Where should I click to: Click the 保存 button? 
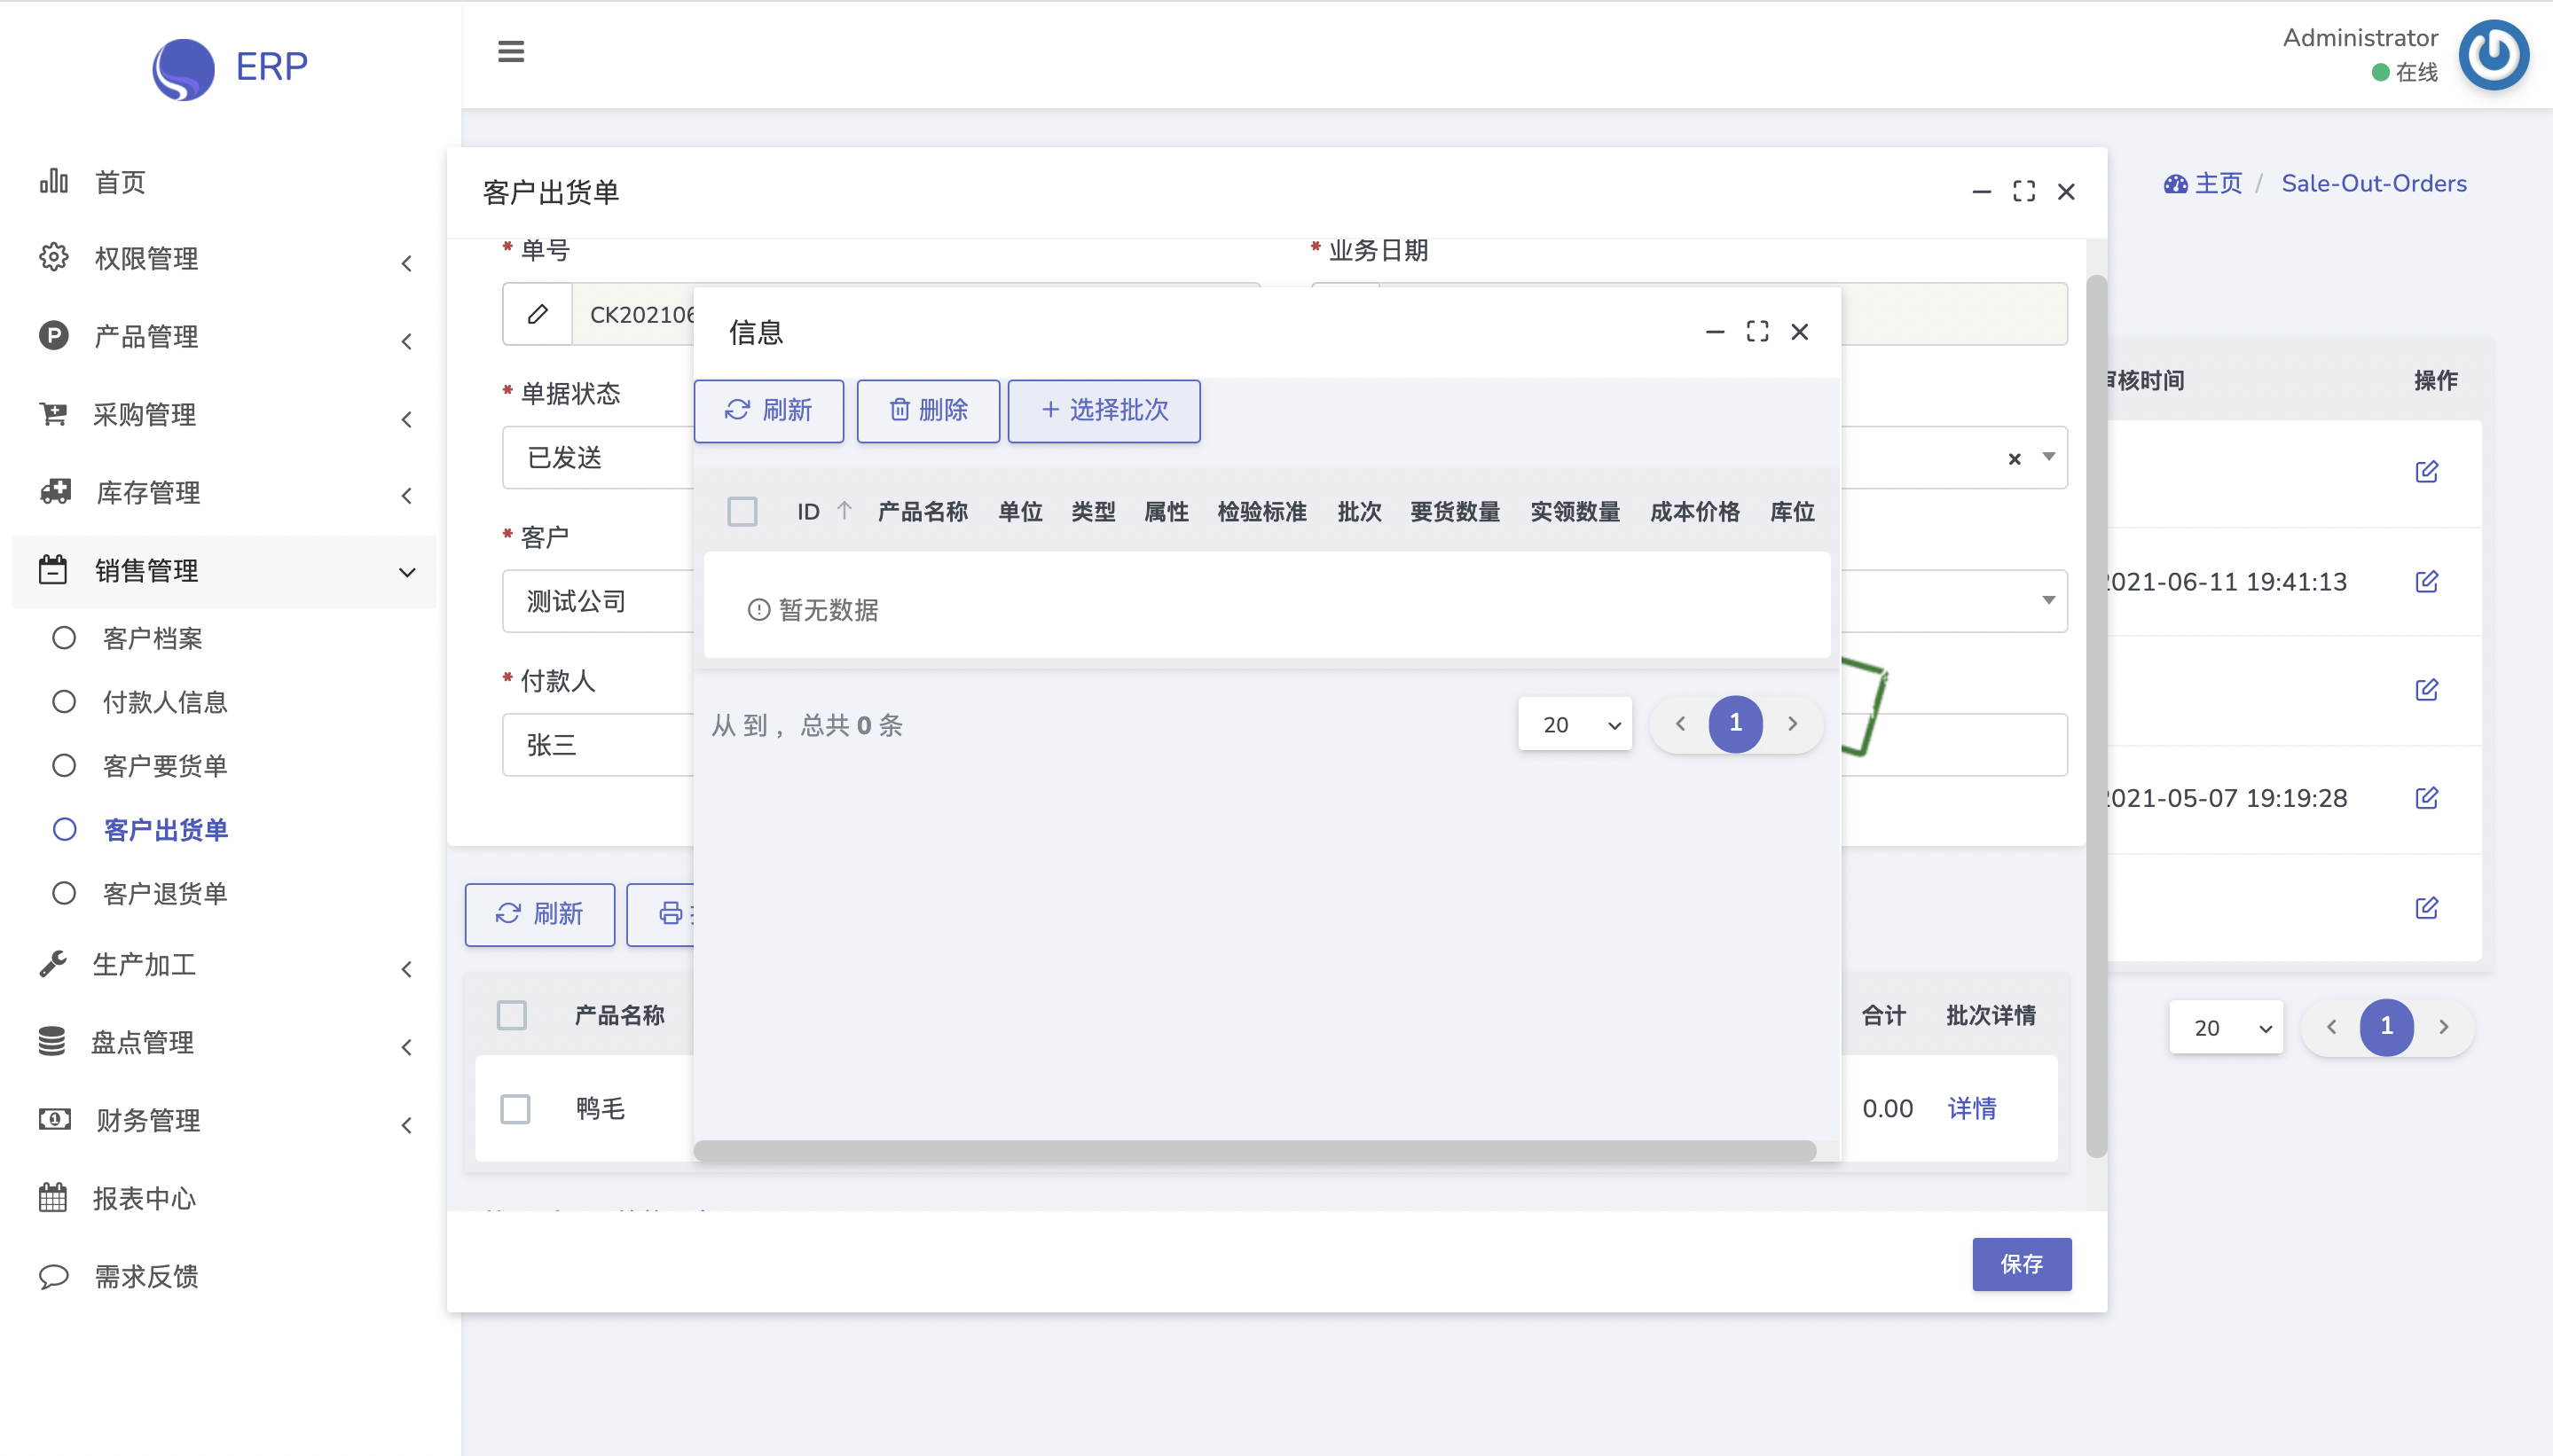click(2021, 1263)
